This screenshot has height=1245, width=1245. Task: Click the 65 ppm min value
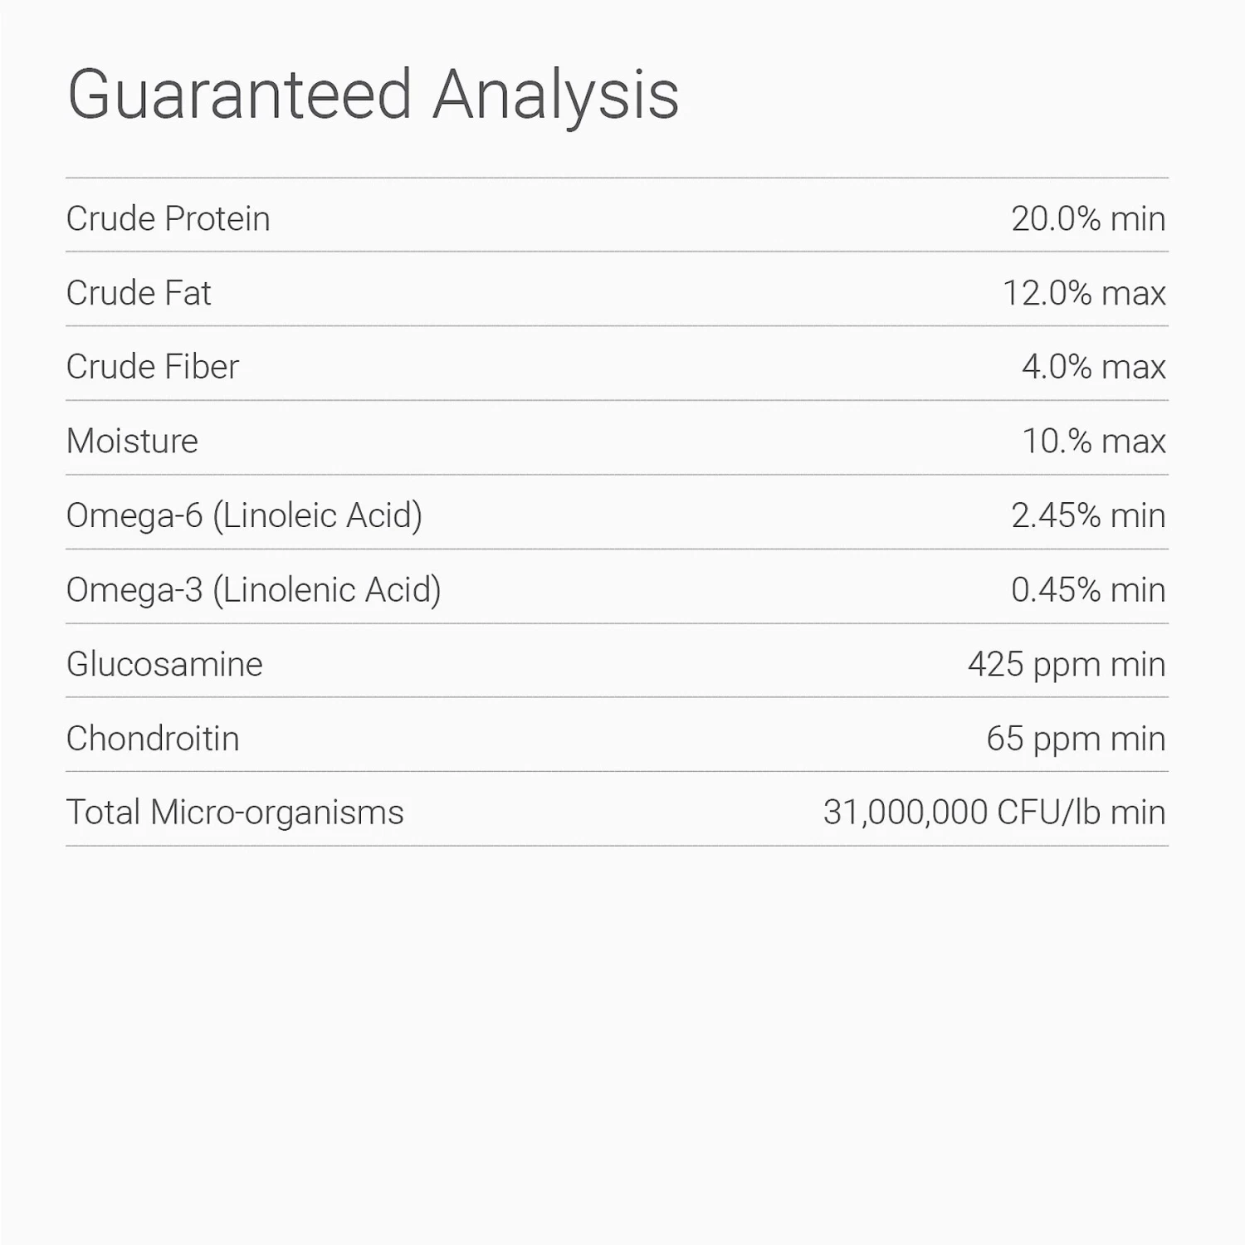(1075, 739)
